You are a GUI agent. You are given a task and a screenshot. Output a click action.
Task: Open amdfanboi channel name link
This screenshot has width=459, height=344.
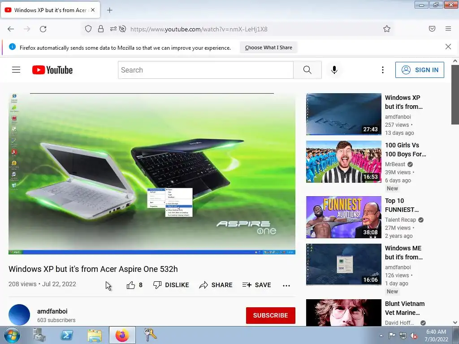[x=52, y=311]
